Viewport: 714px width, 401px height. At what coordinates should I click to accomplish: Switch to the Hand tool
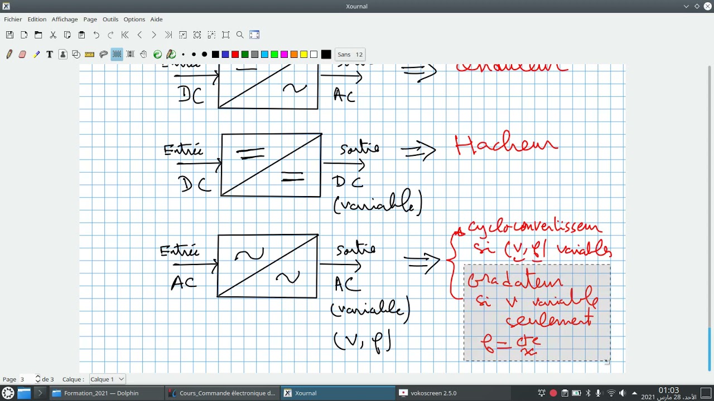pyautogui.click(x=143, y=54)
